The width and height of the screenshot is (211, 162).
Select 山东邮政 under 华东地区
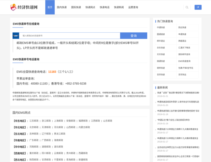pyautogui.click(x=108, y=121)
